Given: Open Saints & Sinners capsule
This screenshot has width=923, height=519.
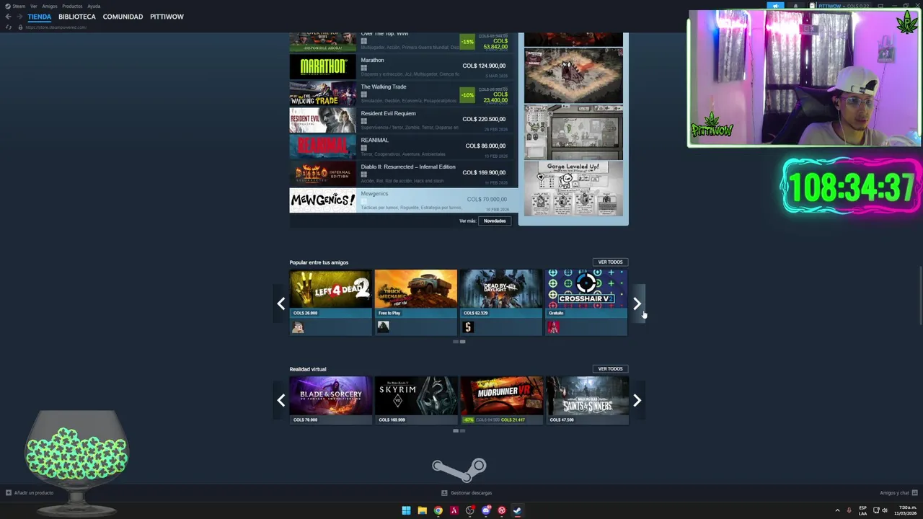Looking at the screenshot, I should [x=586, y=400].
